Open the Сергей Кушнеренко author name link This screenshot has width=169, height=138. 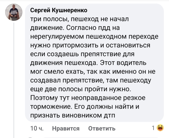[59, 10]
